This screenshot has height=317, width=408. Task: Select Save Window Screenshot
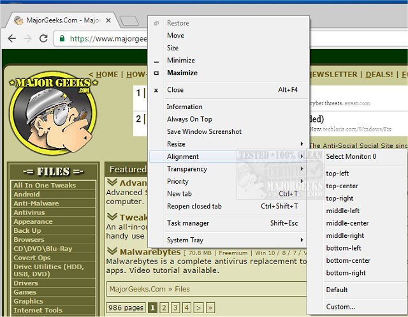click(228, 131)
